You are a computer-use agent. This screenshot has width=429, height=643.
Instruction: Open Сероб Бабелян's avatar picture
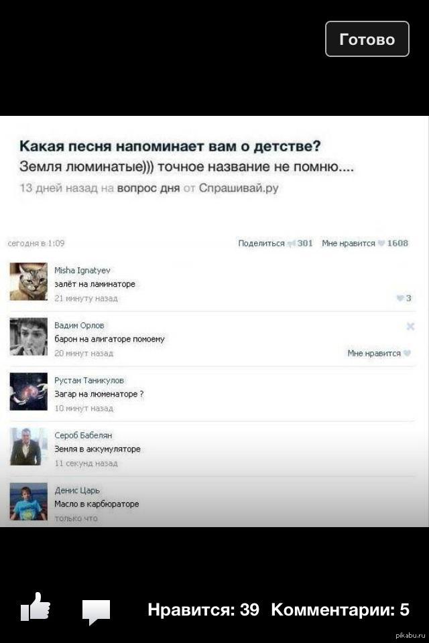pyautogui.click(x=29, y=447)
